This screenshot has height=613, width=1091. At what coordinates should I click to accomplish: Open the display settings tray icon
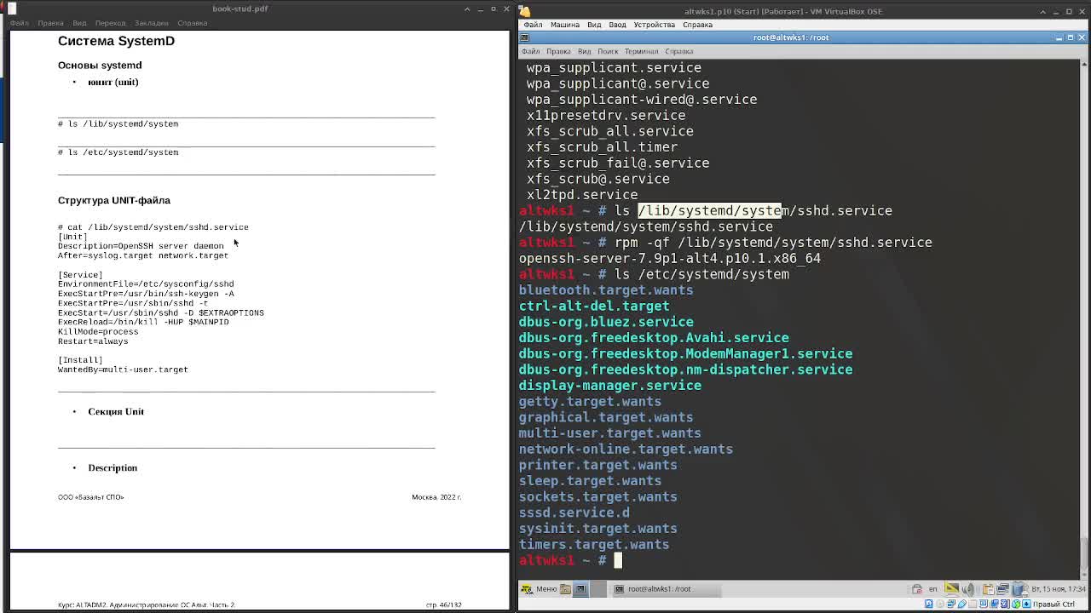(952, 589)
